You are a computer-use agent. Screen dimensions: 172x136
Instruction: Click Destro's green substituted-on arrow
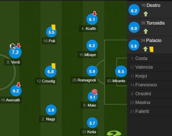(x=146, y=14)
